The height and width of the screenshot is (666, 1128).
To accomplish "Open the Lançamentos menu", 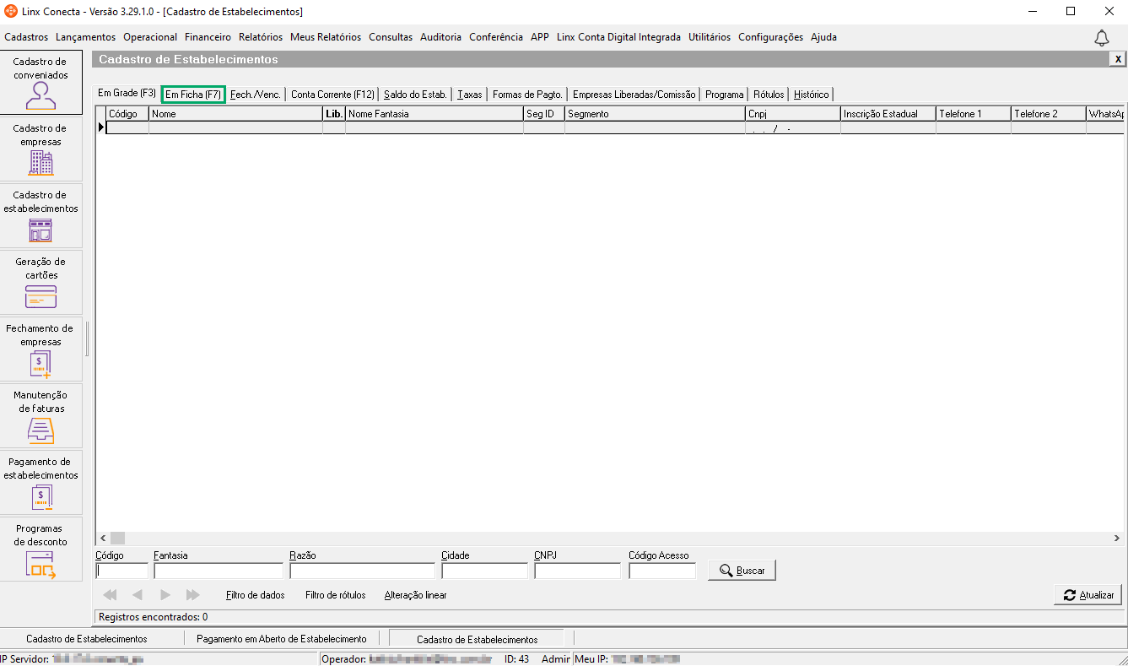I will click(86, 37).
